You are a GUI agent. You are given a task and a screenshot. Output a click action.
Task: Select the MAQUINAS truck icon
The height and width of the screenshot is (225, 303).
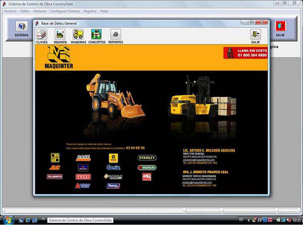point(78,34)
